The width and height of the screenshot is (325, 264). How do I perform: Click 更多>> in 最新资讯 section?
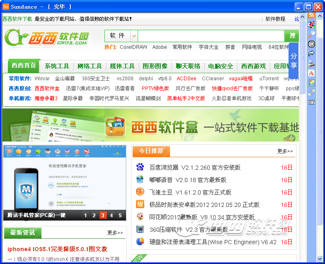point(115,233)
